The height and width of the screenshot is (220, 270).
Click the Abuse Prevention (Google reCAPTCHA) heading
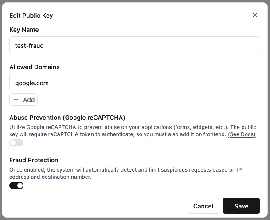(67, 118)
